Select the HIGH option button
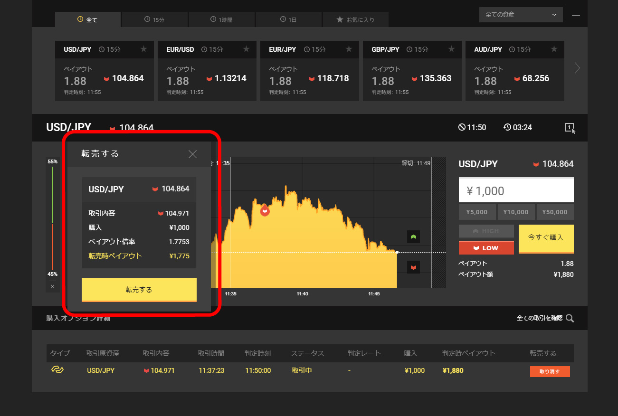The height and width of the screenshot is (416, 618). pyautogui.click(x=486, y=231)
